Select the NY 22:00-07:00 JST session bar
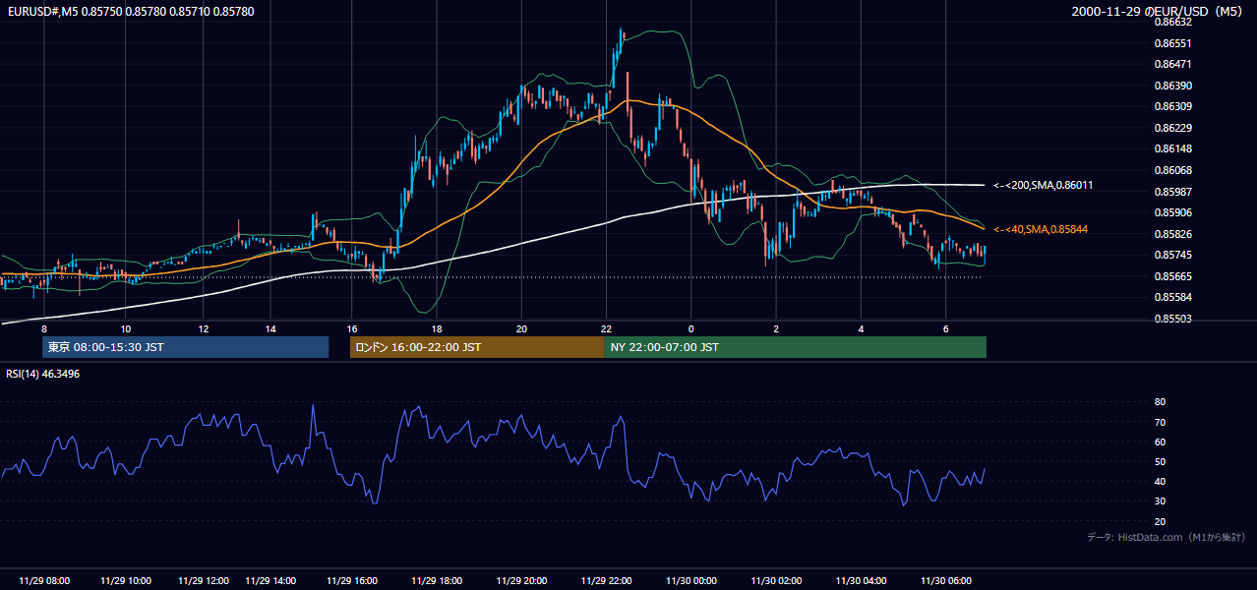 pos(795,347)
